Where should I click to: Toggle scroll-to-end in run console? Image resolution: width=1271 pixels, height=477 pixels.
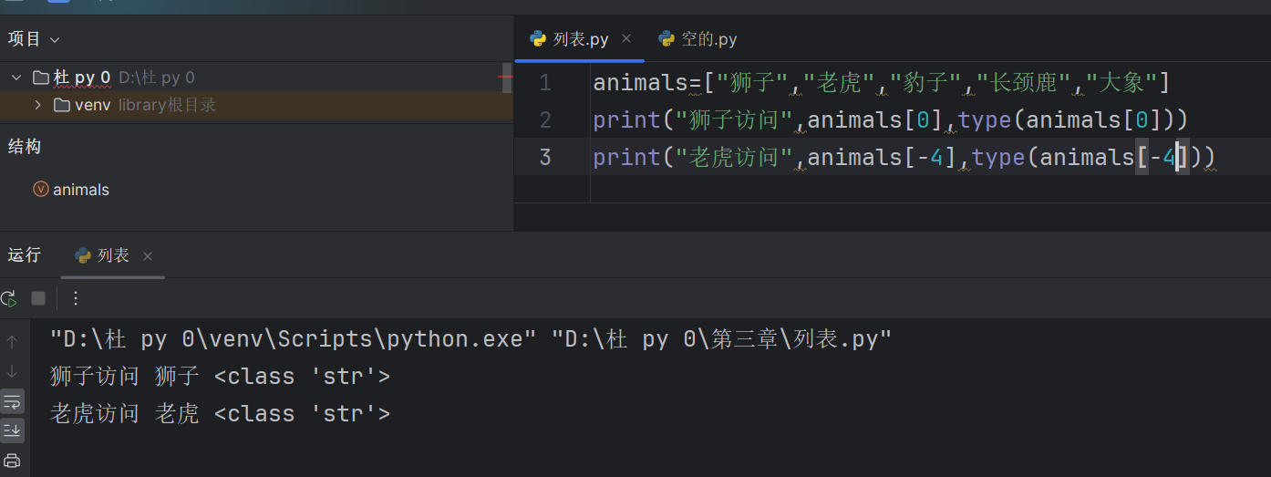click(12, 430)
